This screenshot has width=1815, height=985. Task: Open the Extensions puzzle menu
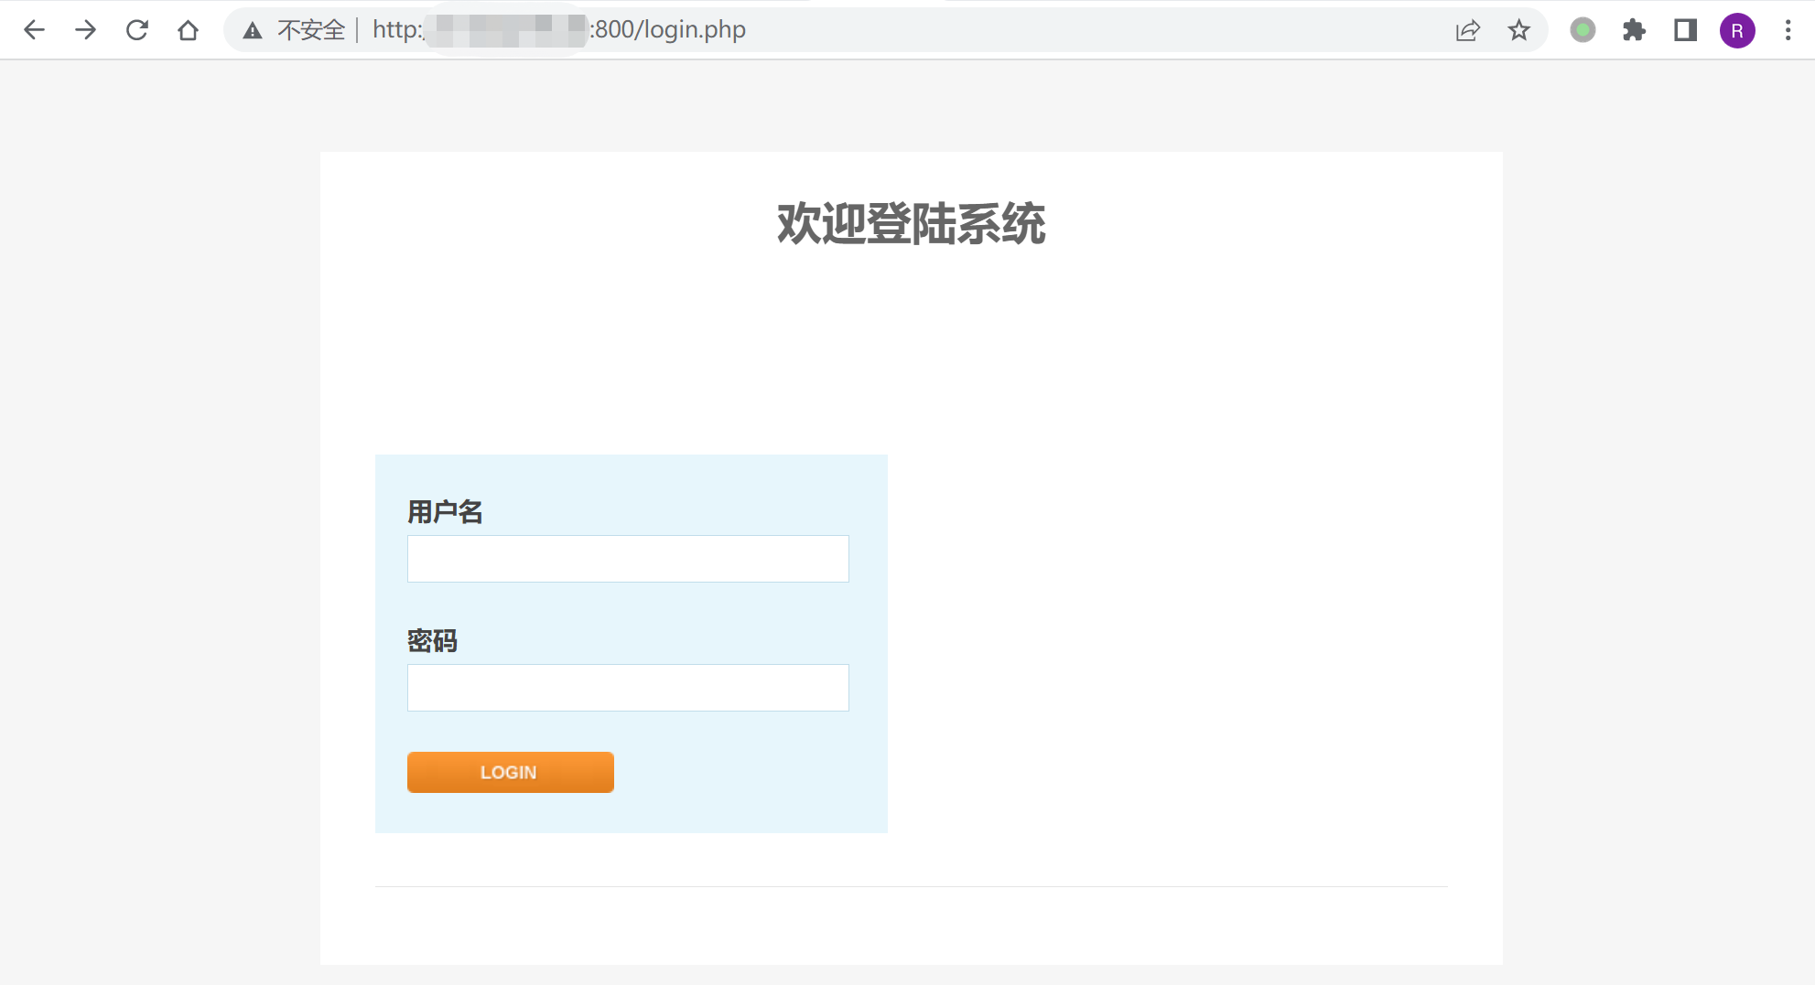(1634, 30)
